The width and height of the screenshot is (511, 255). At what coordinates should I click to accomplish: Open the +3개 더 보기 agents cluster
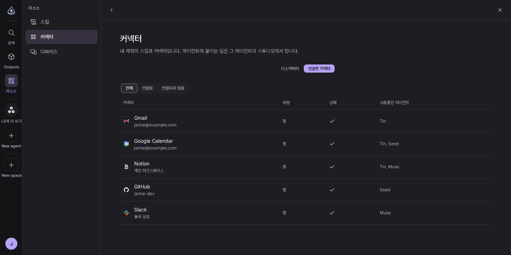11,110
